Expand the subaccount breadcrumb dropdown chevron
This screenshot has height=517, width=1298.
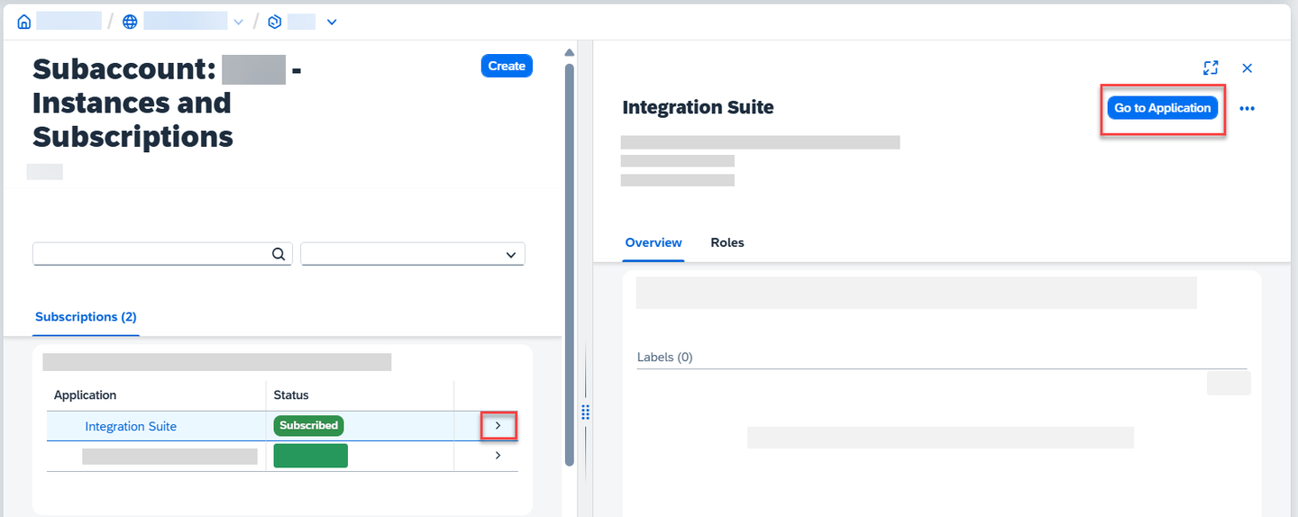click(x=332, y=22)
